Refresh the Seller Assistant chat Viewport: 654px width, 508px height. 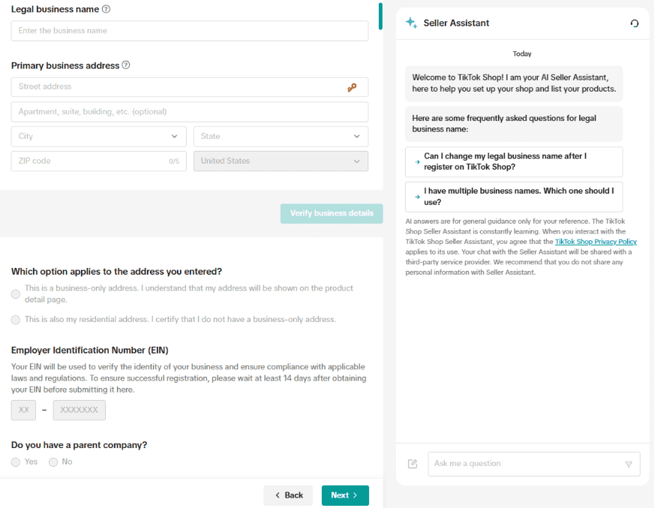[634, 23]
